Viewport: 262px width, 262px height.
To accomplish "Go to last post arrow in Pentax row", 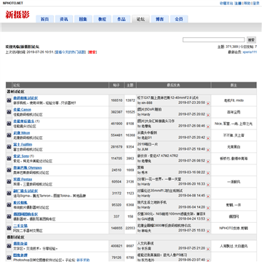I will point(208,184).
